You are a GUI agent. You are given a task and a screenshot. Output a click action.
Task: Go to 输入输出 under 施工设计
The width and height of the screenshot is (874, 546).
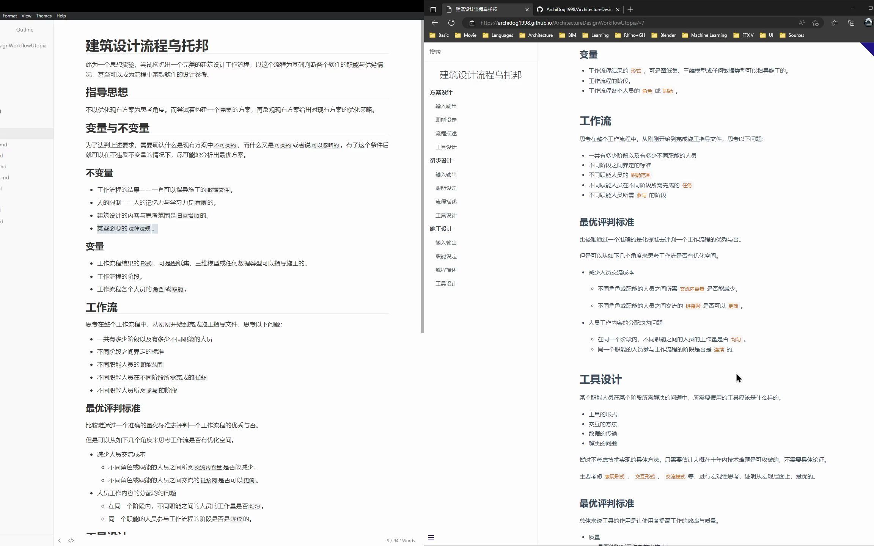pos(446,243)
